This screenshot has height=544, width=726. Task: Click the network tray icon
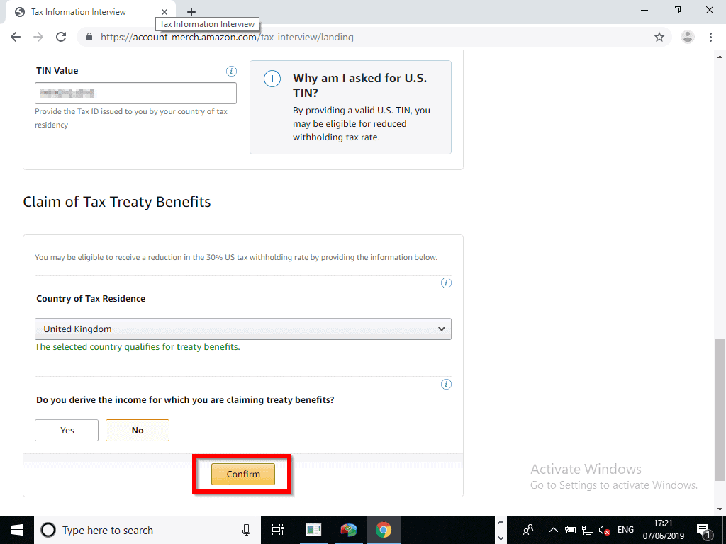click(x=588, y=530)
